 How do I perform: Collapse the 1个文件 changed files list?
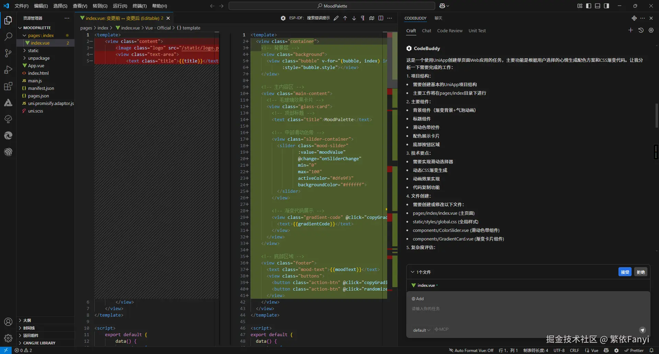coord(413,272)
